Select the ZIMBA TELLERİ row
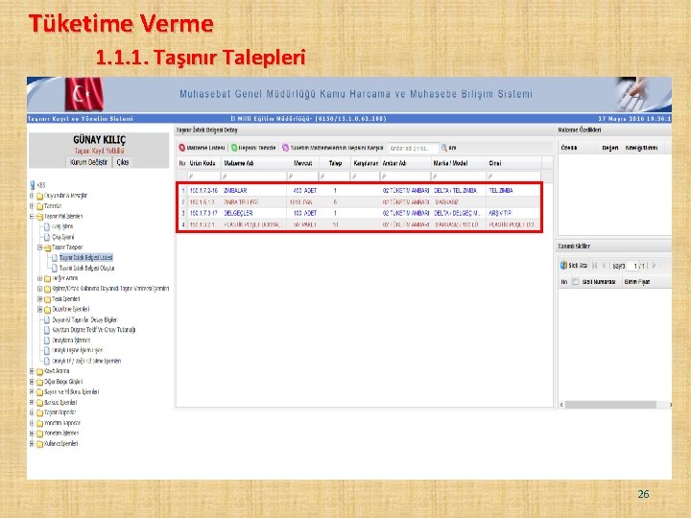691x518 pixels. [x=359, y=202]
